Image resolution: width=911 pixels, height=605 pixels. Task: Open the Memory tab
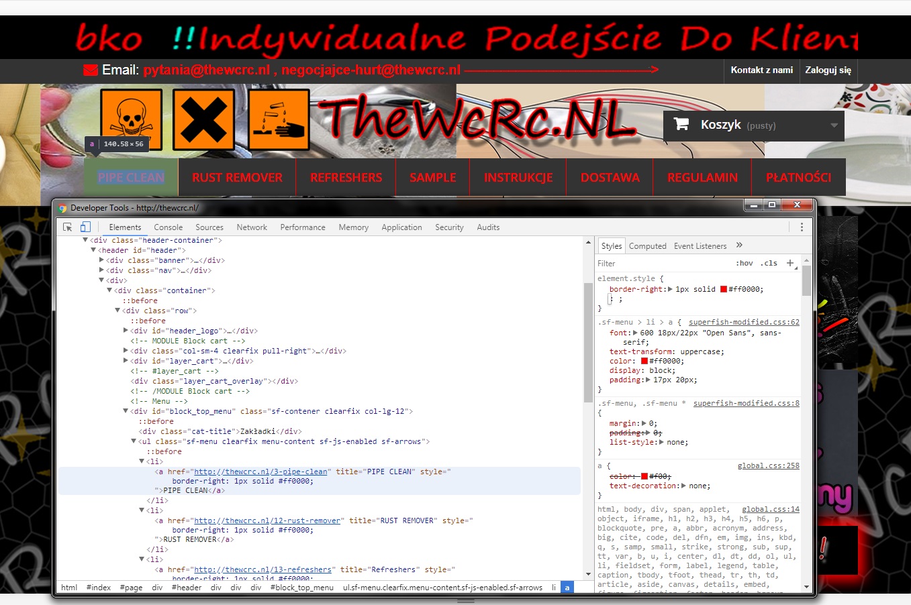click(x=354, y=227)
